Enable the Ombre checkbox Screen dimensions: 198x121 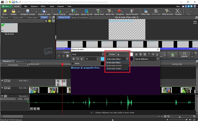coord(73,64)
